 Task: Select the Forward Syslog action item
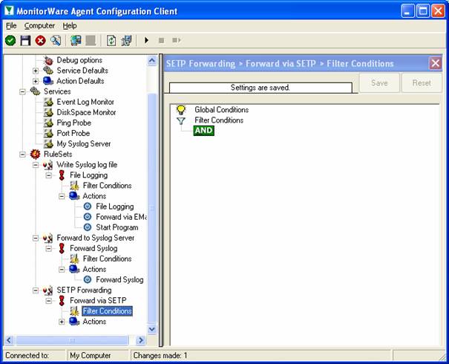click(119, 280)
